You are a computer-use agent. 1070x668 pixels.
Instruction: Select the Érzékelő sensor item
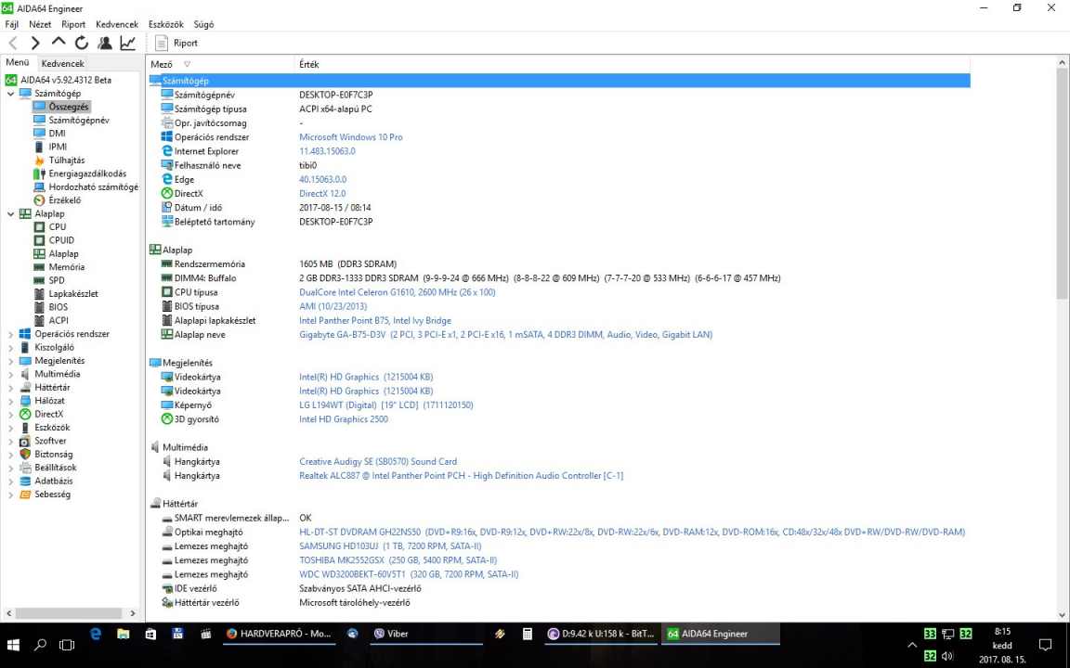pyautogui.click(x=64, y=200)
